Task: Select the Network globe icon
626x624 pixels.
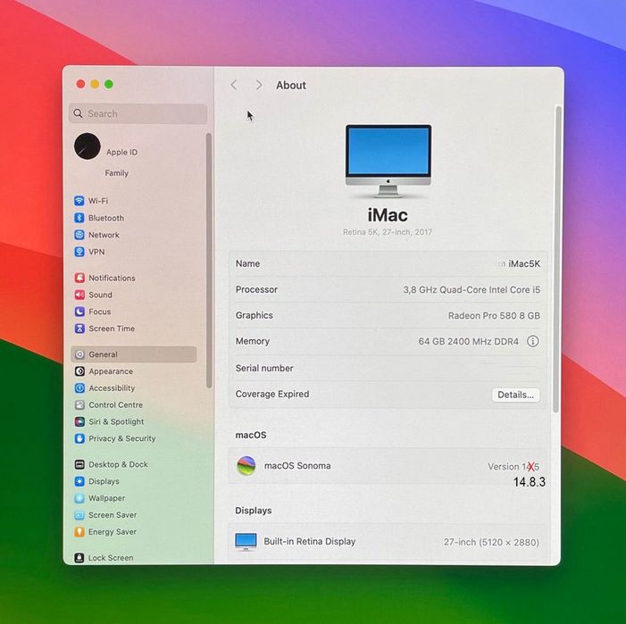Action: (79, 235)
